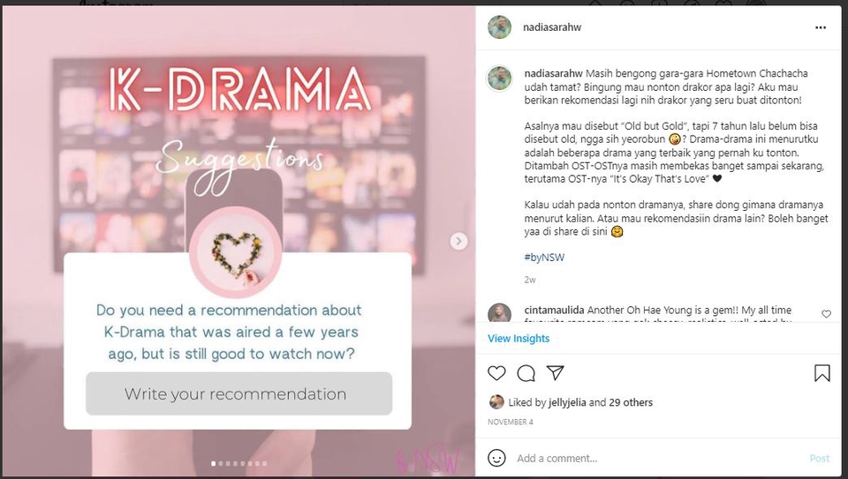The image size is (848, 479).
Task: Go to the next carousel slide arrow
Action: [458, 241]
